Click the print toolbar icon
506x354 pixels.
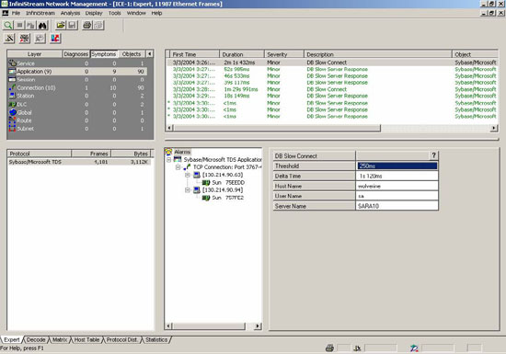coord(86,25)
